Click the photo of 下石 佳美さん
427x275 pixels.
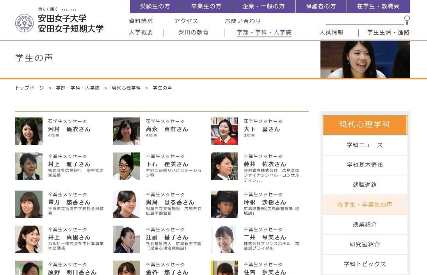tap(126, 166)
